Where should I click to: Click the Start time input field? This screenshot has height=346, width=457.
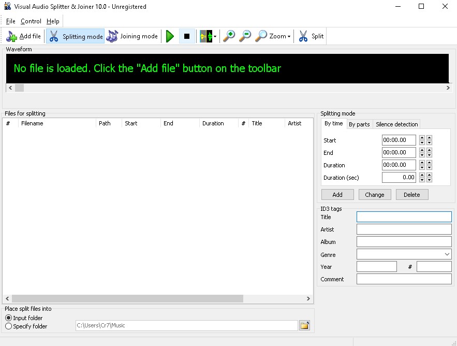(x=399, y=140)
